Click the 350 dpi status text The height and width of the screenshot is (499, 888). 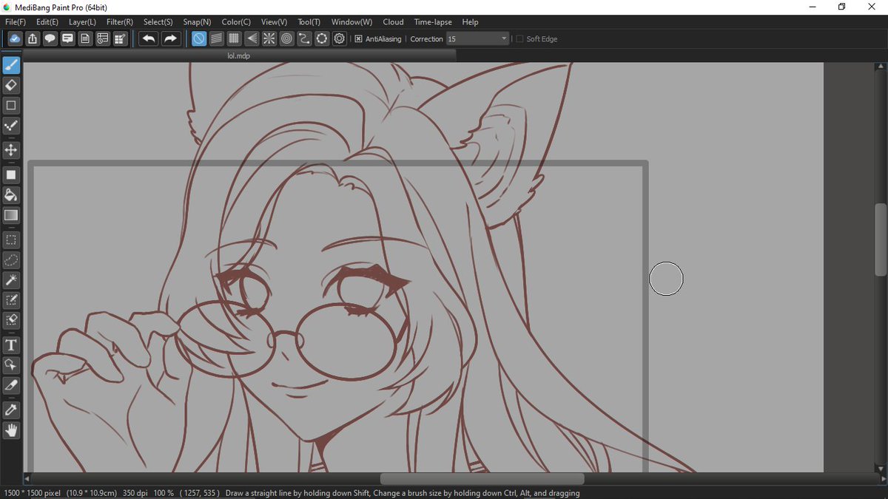click(134, 493)
